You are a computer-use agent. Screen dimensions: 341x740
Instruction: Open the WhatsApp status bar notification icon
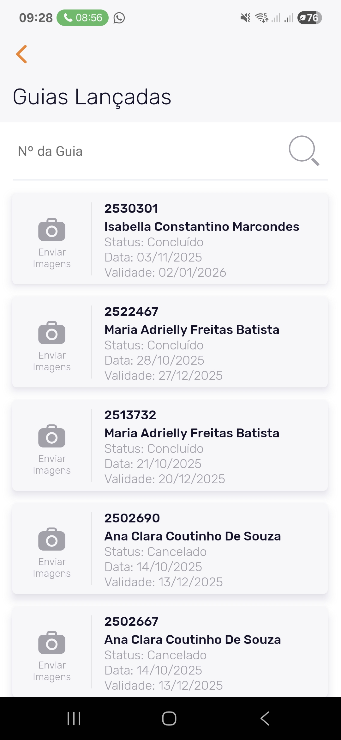[x=119, y=18]
